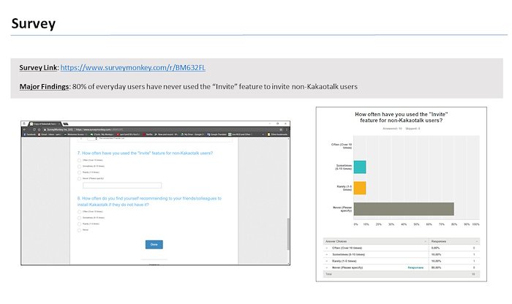512x304 pixels.
Task: Click the survey page vertical scrollbar
Action: tap(288, 234)
